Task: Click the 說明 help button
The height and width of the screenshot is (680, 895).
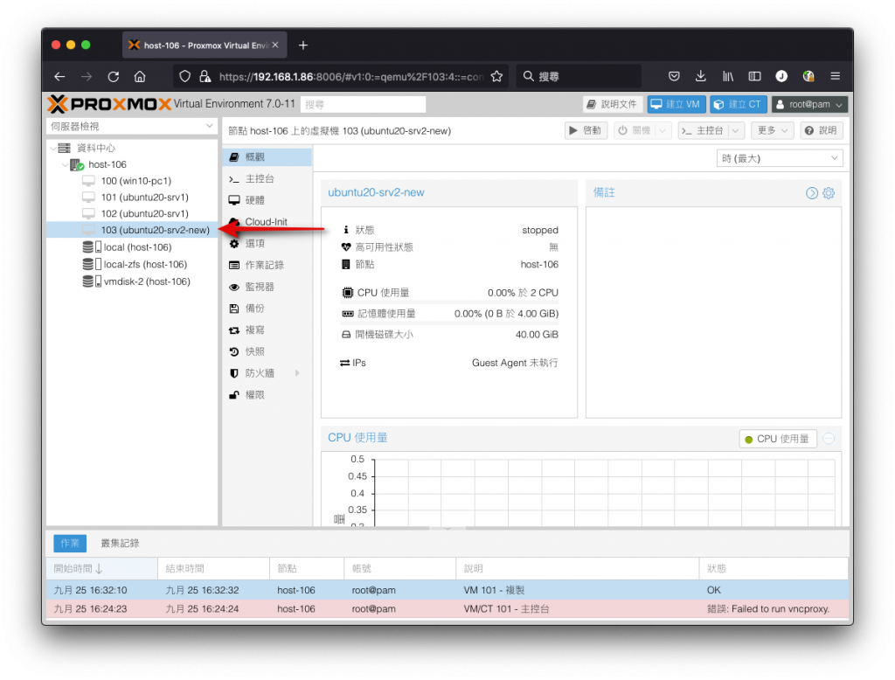Action: tap(822, 131)
